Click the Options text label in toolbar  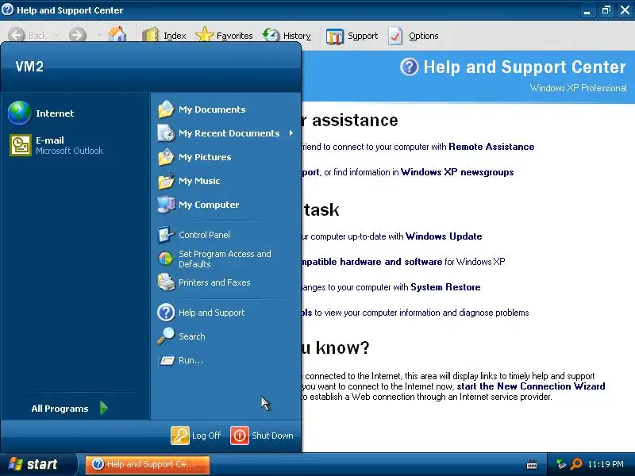pyautogui.click(x=423, y=36)
